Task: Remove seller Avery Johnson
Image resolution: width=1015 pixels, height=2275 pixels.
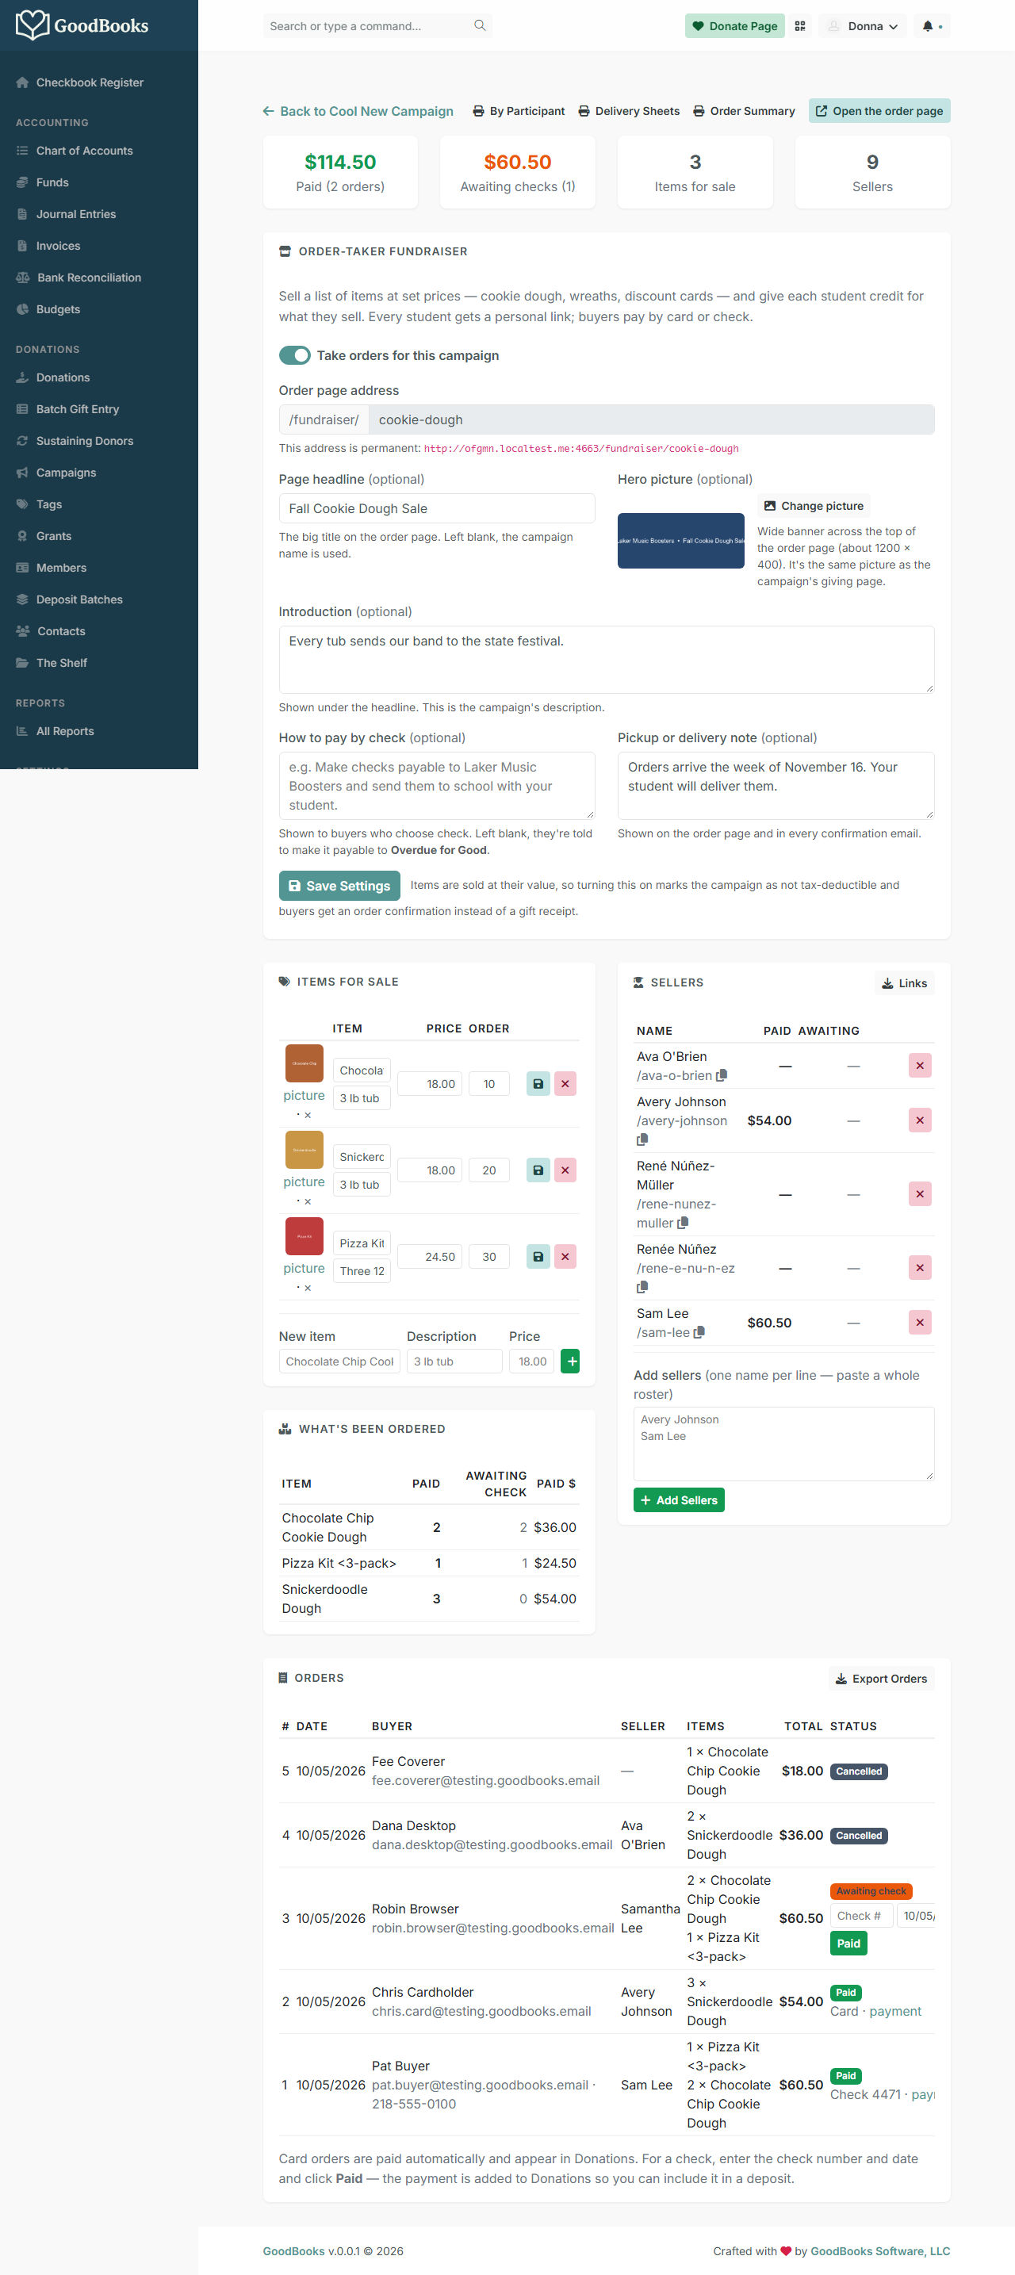Action: tap(920, 1120)
